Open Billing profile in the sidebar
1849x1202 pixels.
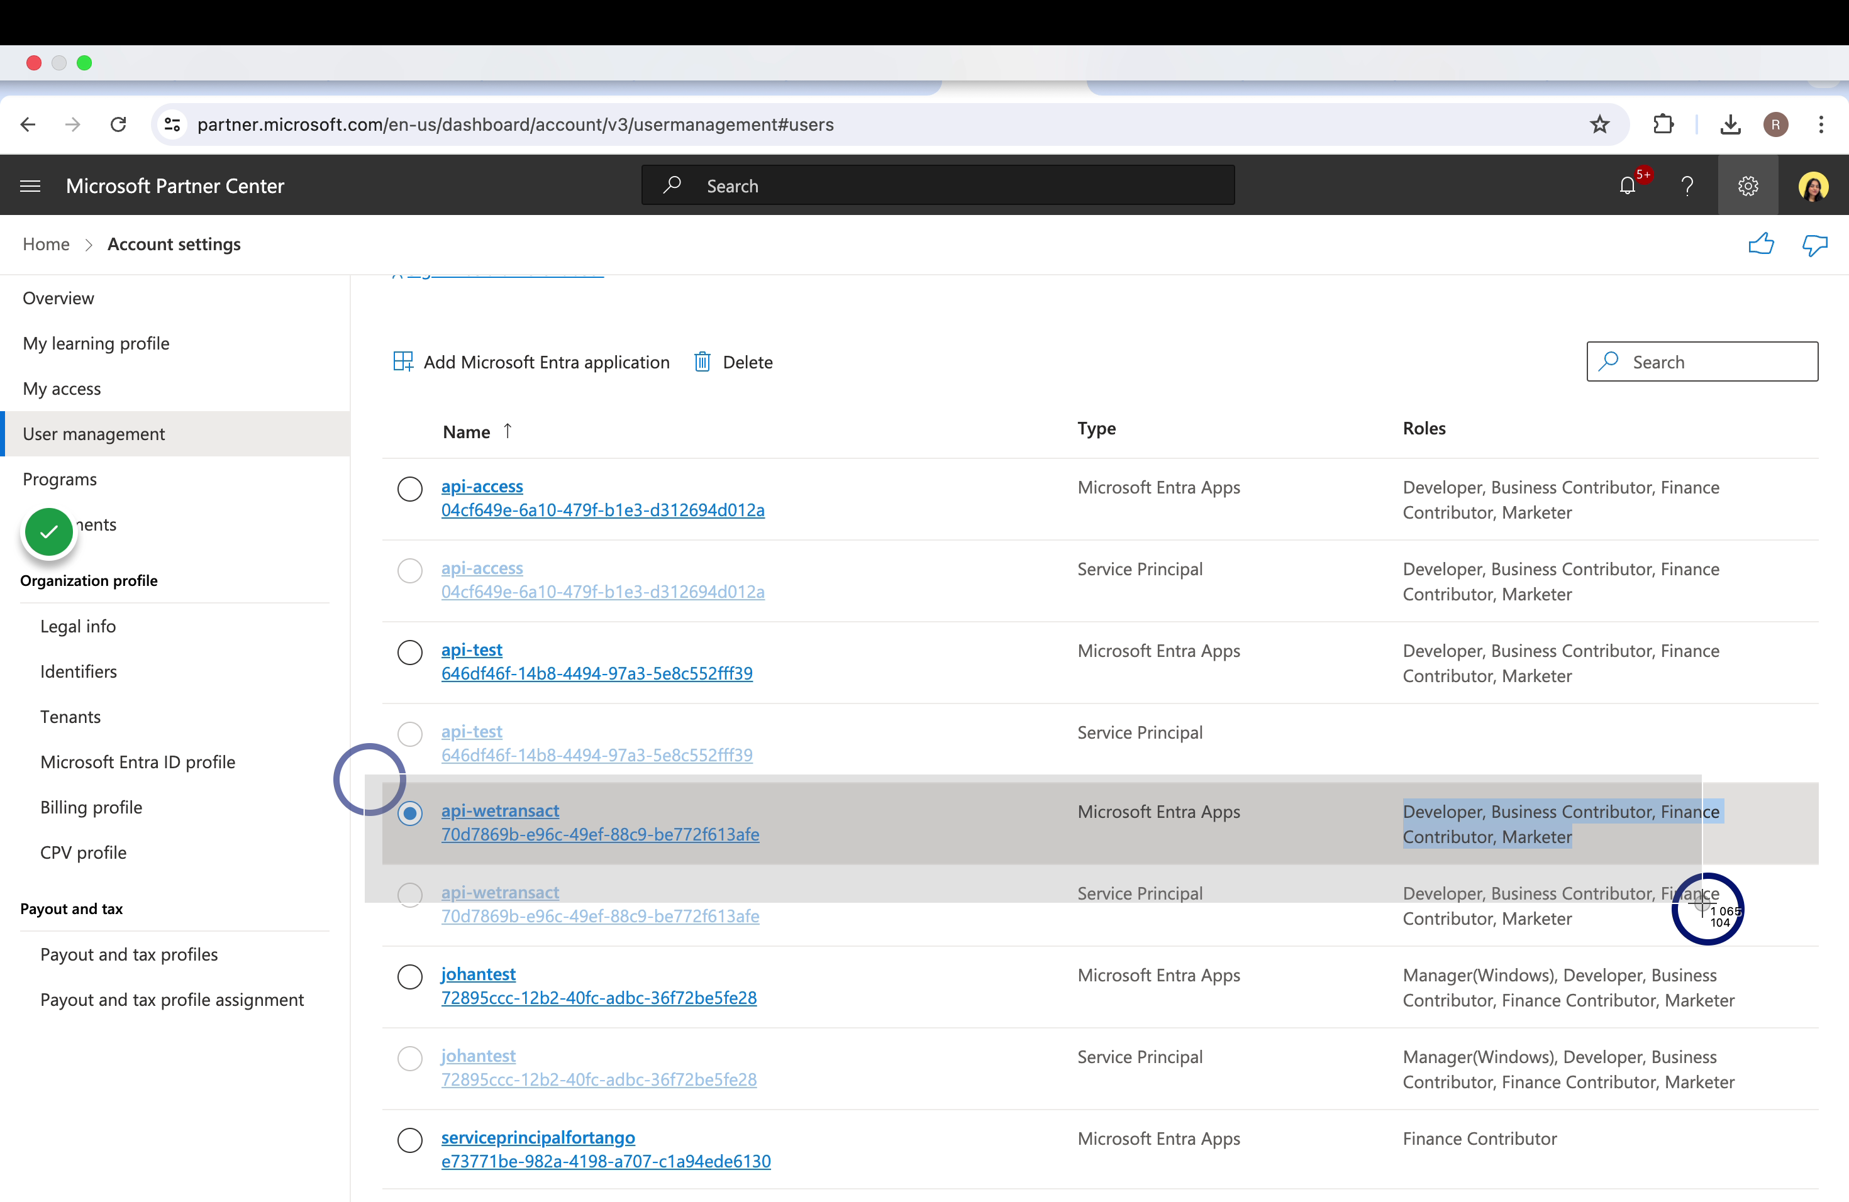(x=91, y=807)
